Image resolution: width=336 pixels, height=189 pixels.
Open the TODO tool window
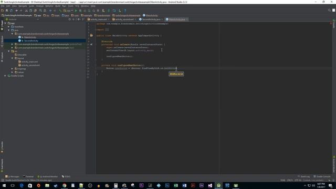tap(66, 176)
